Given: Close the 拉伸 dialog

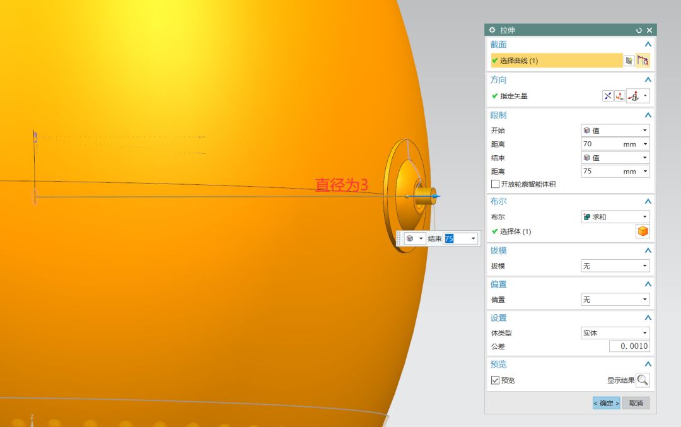Looking at the screenshot, I should (649, 30).
